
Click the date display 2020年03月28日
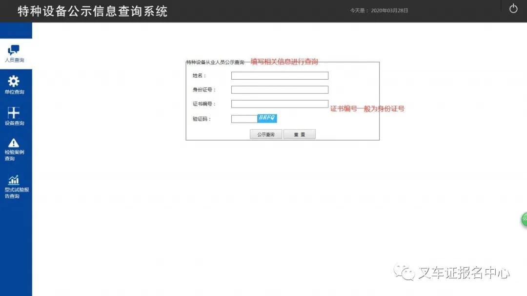390,10
